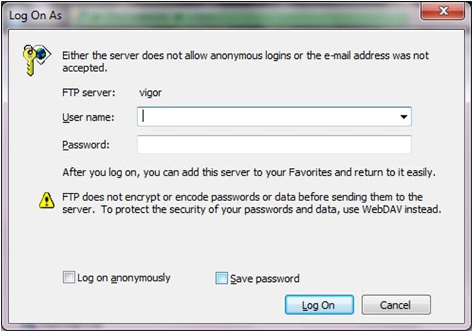Viewport: 473px width, 332px height.
Task: Click the Favorites information text
Action: tap(248, 172)
